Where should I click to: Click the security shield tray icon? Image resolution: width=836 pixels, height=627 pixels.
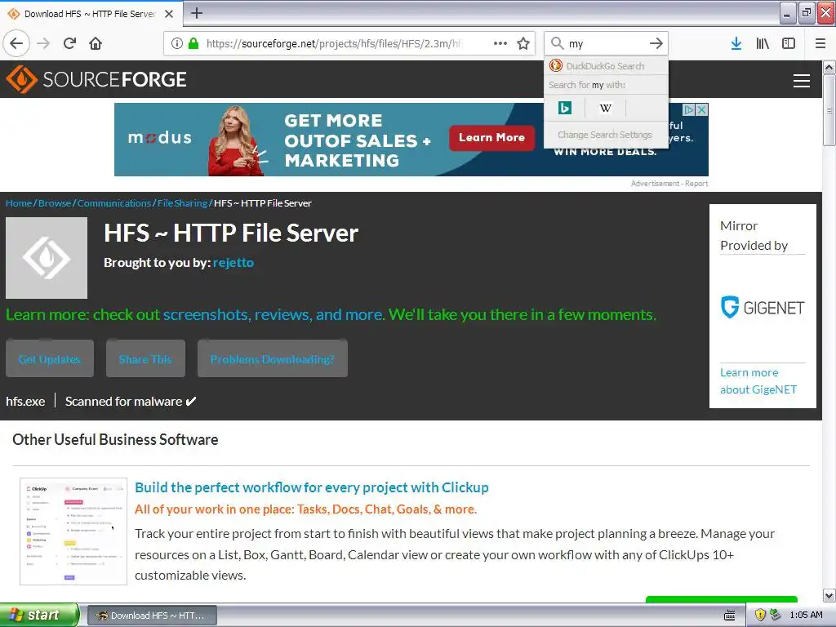760,616
